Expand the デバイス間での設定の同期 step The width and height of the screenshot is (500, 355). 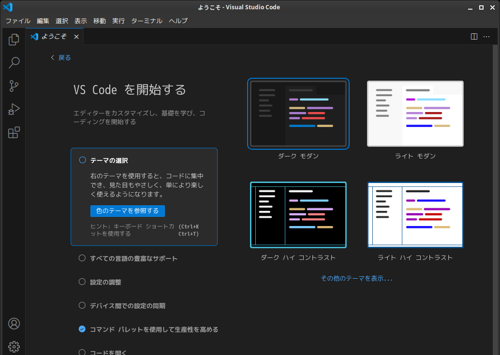pos(128,306)
